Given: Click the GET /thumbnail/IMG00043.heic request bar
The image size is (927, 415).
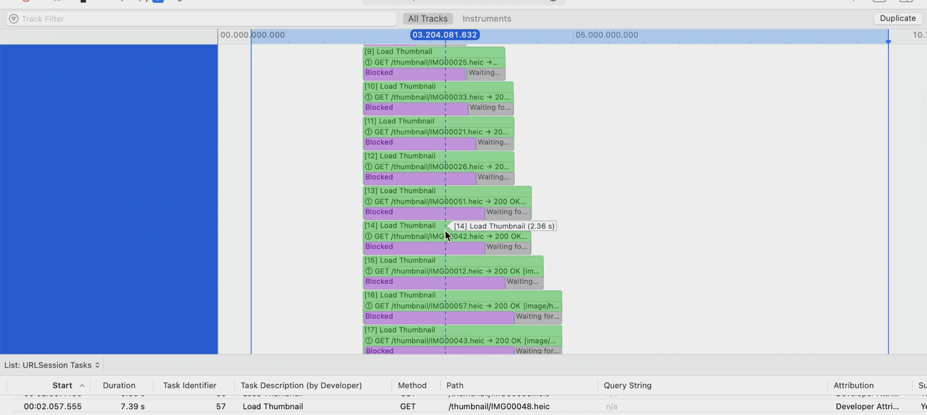Looking at the screenshot, I should coord(462,341).
